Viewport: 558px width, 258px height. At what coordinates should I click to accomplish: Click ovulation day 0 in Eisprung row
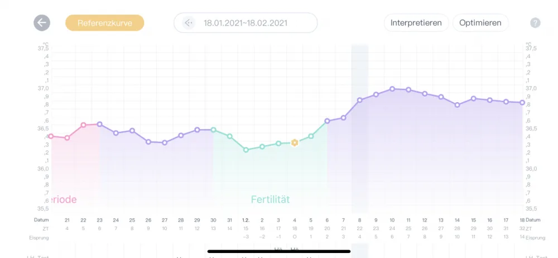[x=294, y=237]
